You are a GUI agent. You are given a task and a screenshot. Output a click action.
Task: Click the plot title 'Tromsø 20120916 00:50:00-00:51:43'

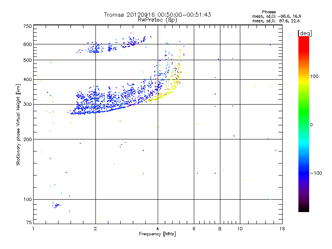pos(157,15)
